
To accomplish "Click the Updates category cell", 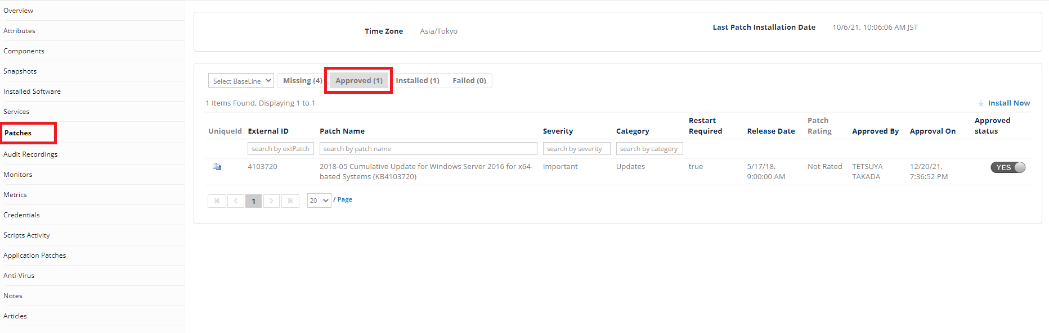I will (x=630, y=167).
